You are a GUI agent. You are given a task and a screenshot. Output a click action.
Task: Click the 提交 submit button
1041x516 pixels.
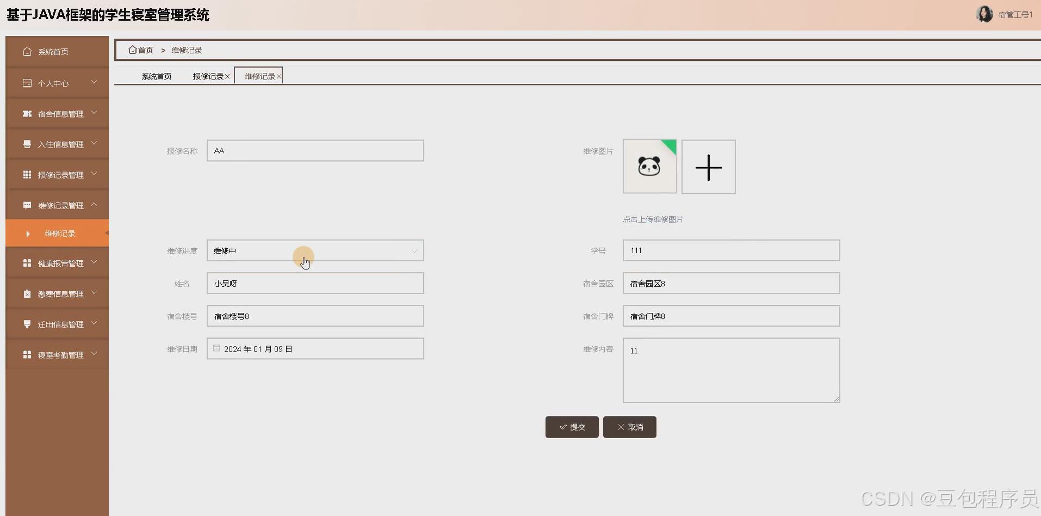572,427
